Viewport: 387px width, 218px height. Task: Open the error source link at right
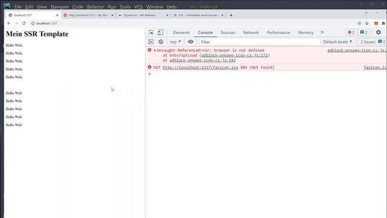(357, 50)
